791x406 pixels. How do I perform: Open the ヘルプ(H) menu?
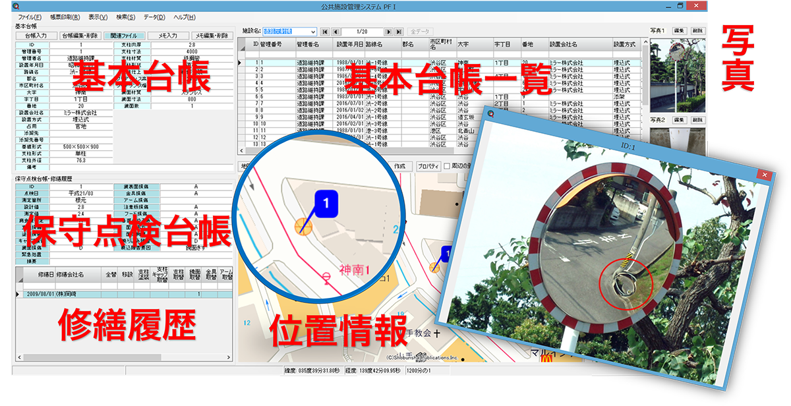click(x=185, y=16)
